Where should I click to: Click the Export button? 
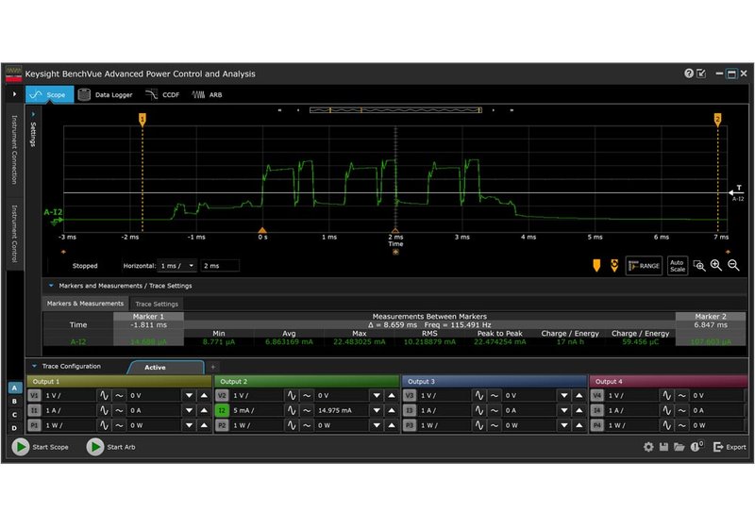point(730,447)
